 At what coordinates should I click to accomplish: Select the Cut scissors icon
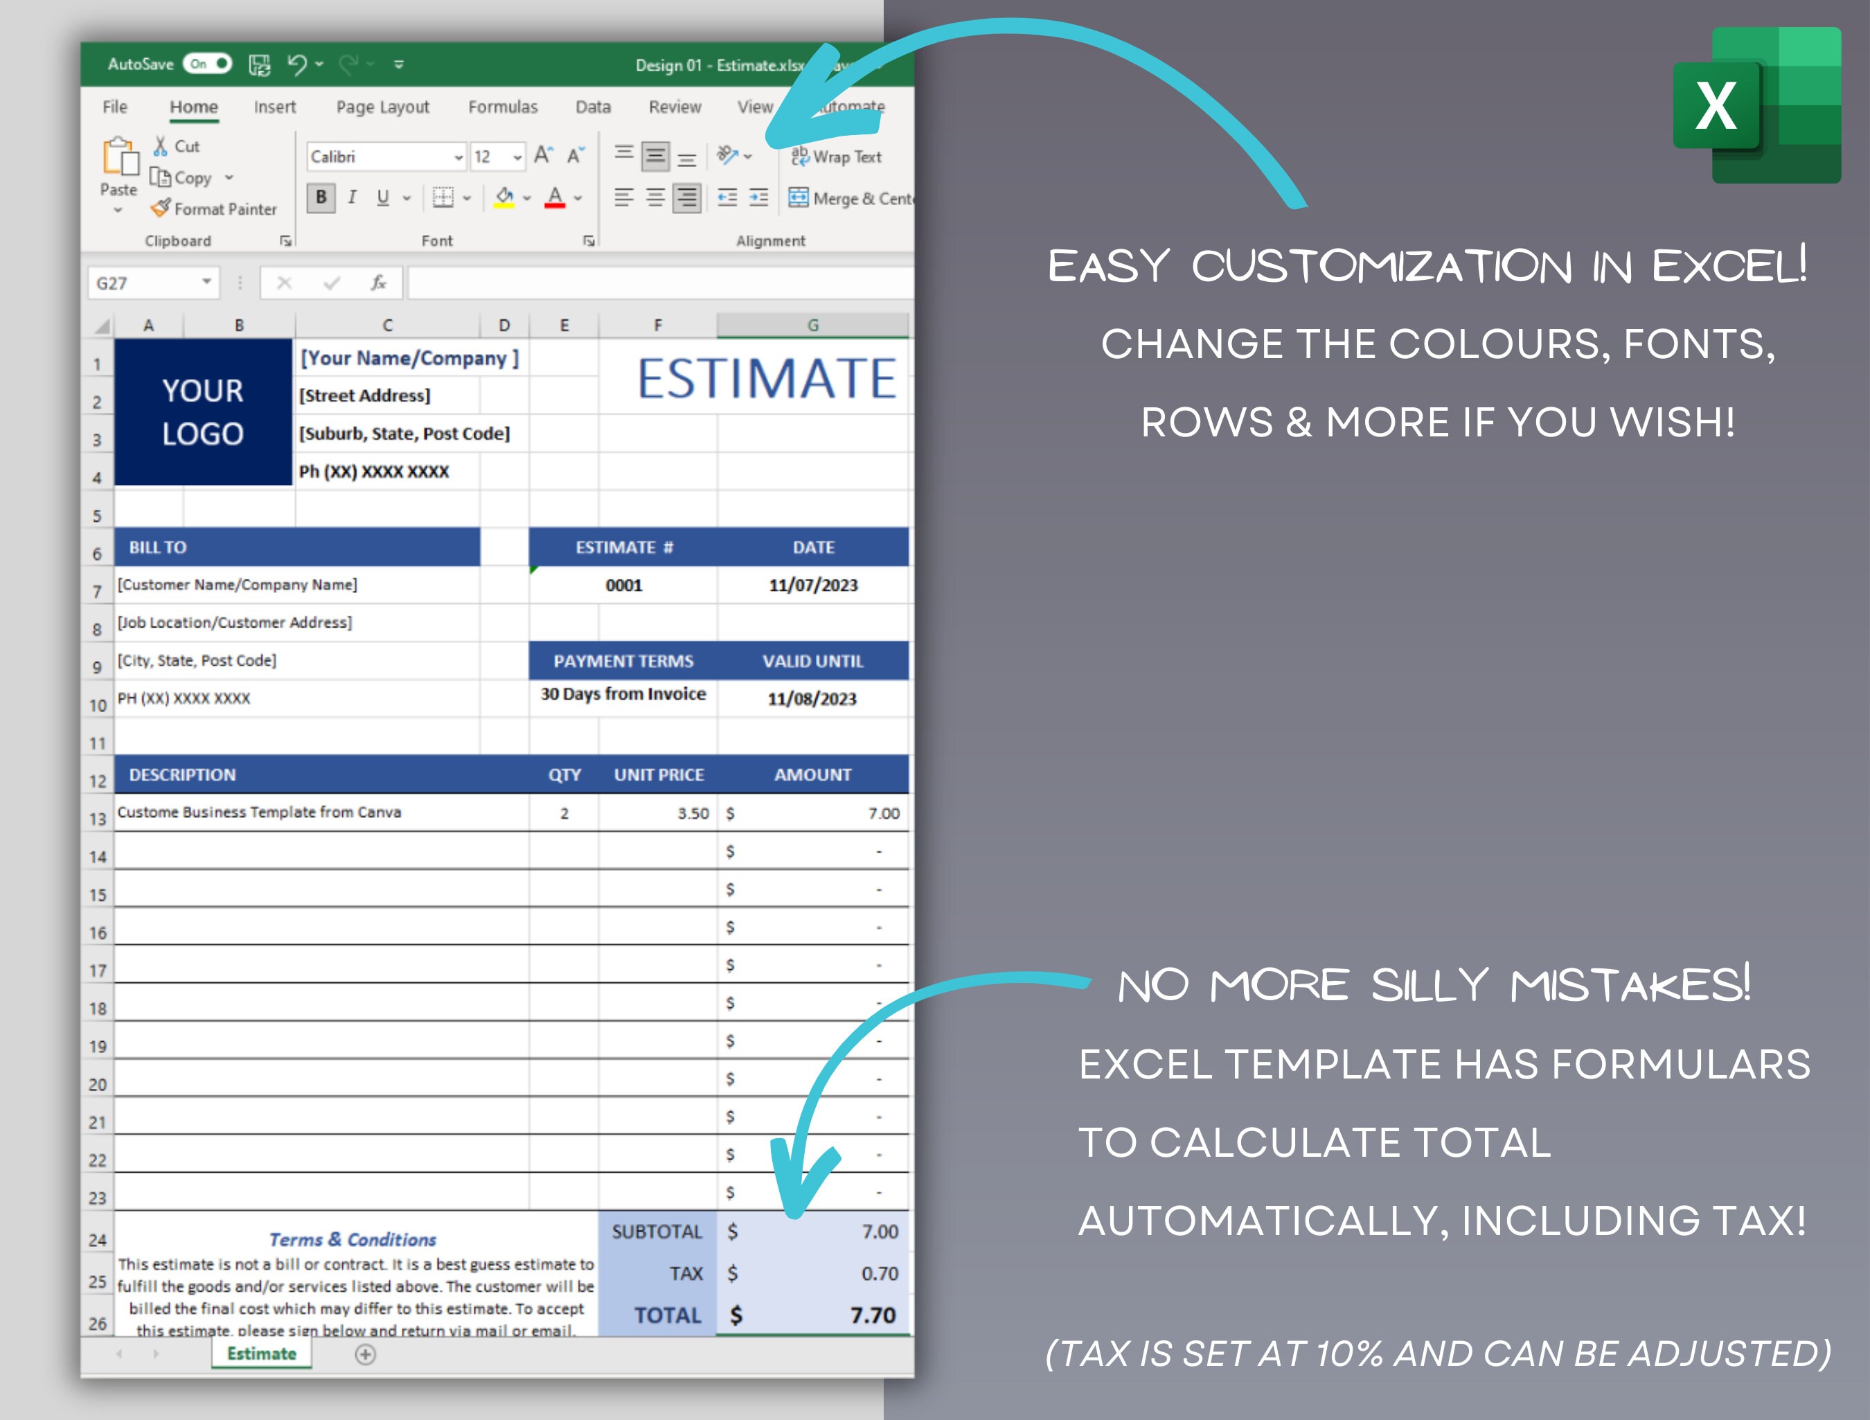pos(161,145)
